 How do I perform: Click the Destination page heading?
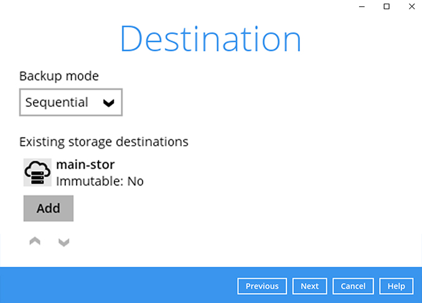click(210, 39)
